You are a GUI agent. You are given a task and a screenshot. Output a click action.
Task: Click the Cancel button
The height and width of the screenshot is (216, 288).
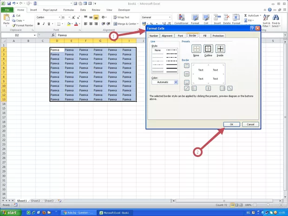[250, 124]
